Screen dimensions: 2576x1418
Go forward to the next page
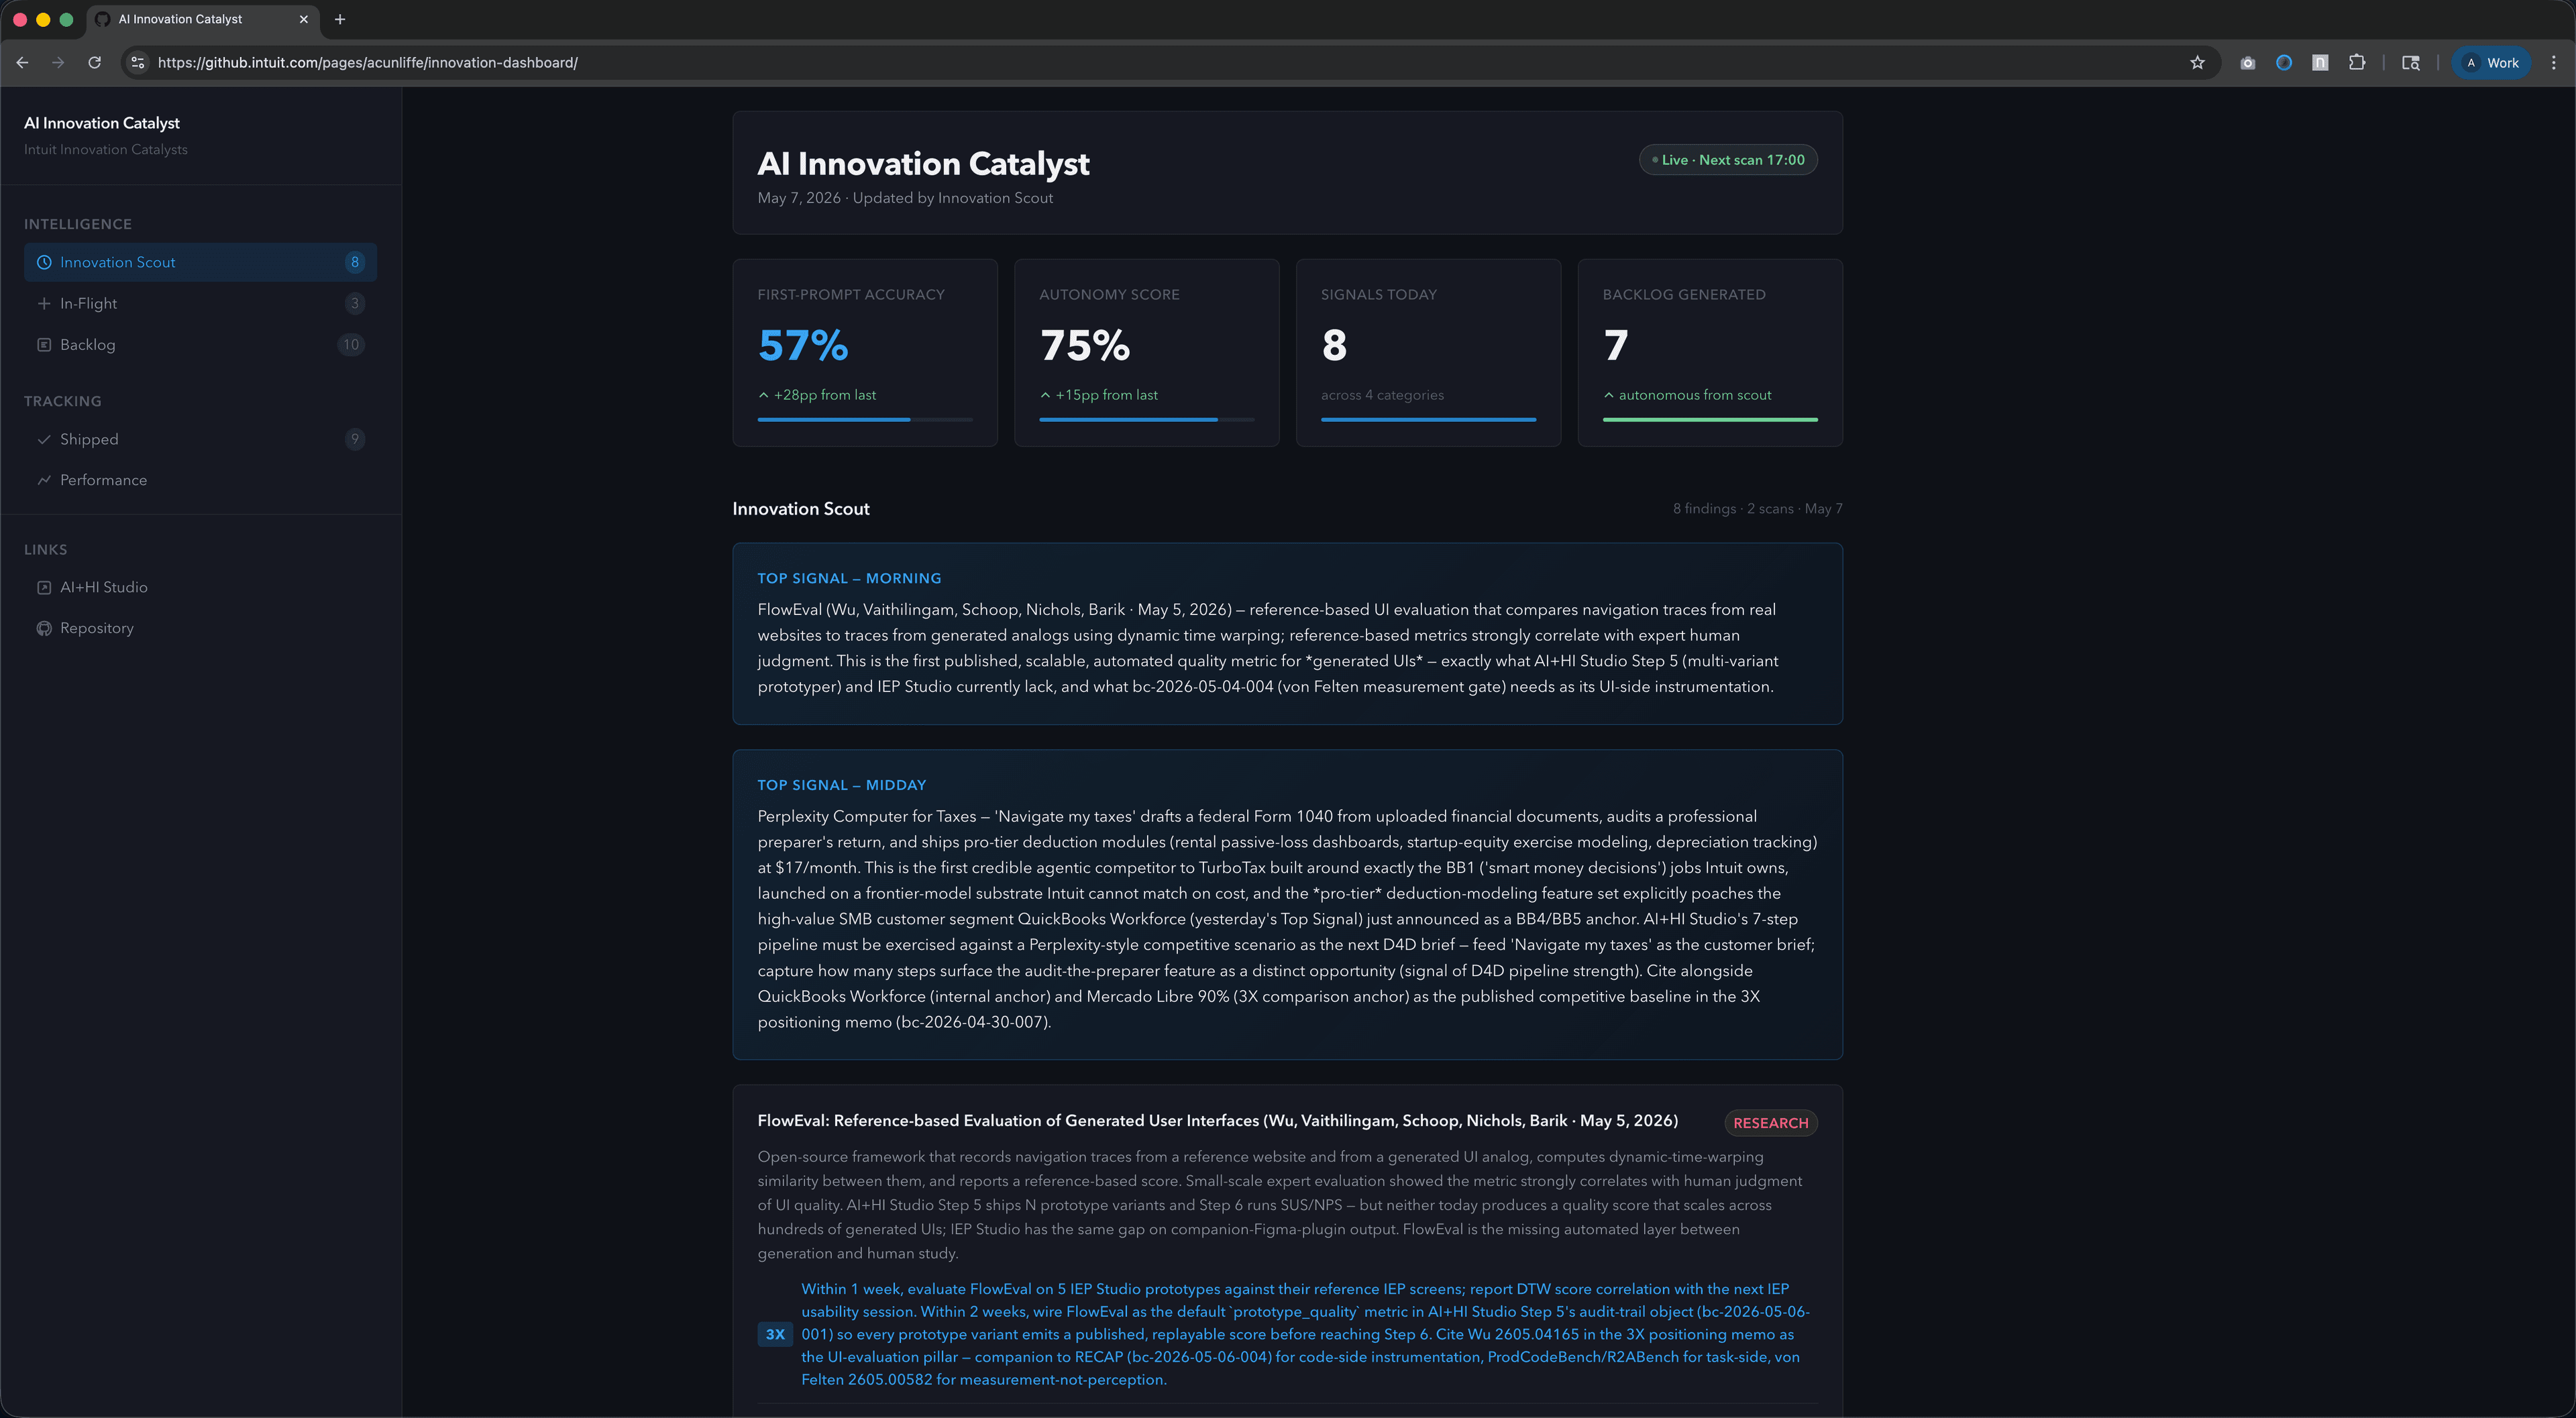58,62
